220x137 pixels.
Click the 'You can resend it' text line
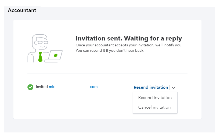(x=110, y=50)
